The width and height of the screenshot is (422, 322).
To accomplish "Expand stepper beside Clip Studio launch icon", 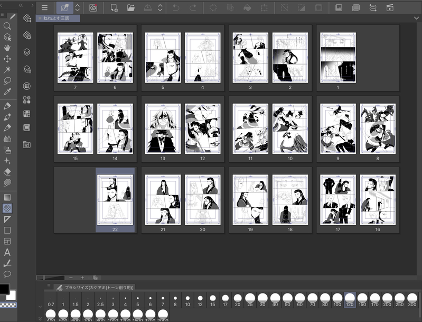I will pyautogui.click(x=78, y=8).
